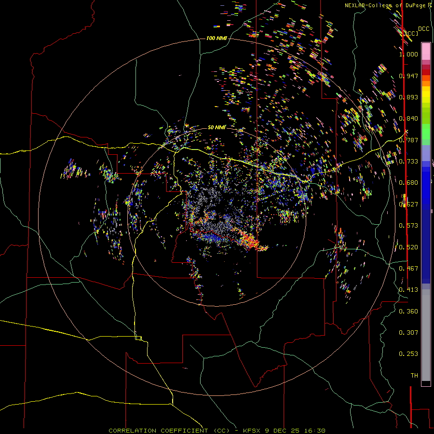This screenshot has height=434, width=434.
Task: Click the 0.573 scale value
Action: coord(408,226)
